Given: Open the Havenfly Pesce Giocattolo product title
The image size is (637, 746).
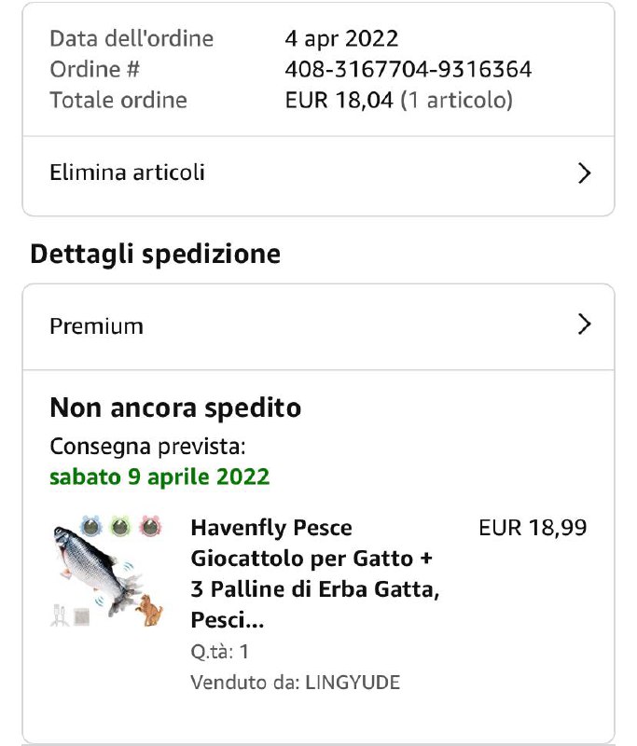Looking at the screenshot, I should point(314,573).
